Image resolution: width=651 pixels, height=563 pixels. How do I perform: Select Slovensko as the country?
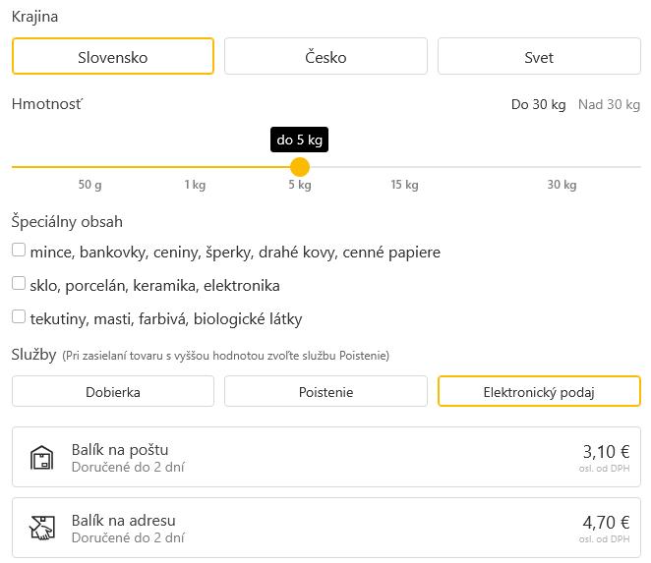pos(113,57)
